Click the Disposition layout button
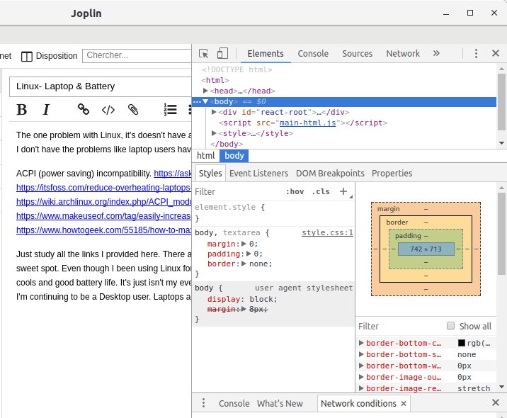This screenshot has width=507, height=418. [50, 56]
